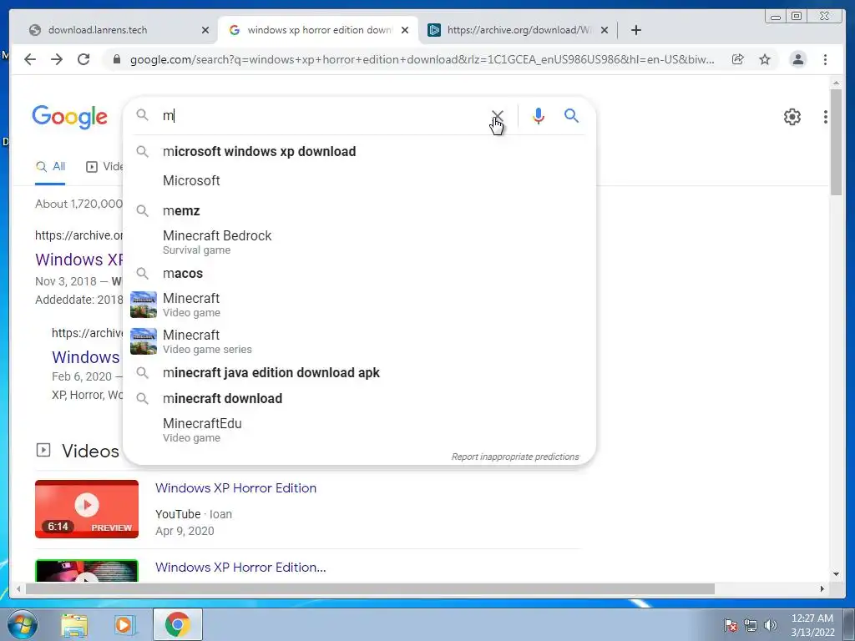The width and height of the screenshot is (855, 641).
Task: Choose Minecraft Video game suggestion
Action: click(360, 305)
